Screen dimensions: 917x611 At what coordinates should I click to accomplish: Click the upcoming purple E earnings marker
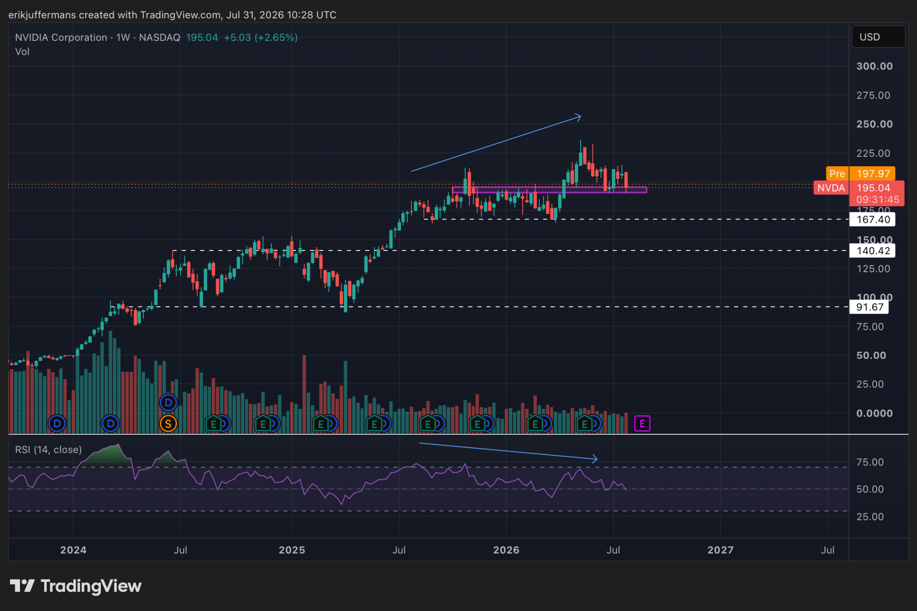642,423
